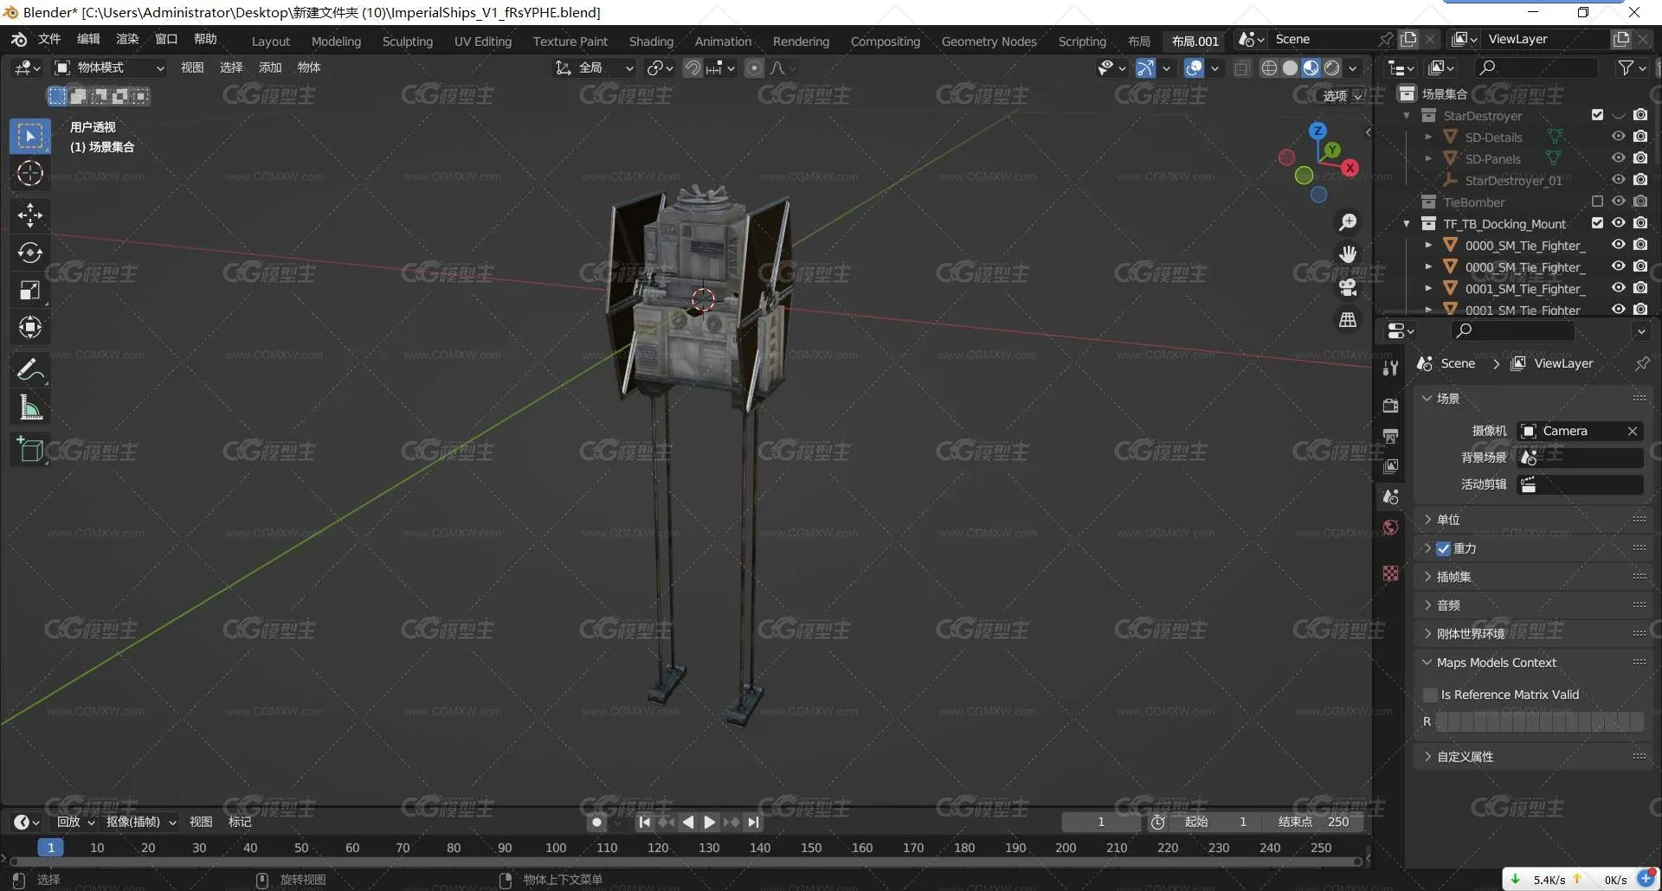The width and height of the screenshot is (1662, 891).
Task: Collapse the StarDestroyer collection
Action: [x=1407, y=115]
